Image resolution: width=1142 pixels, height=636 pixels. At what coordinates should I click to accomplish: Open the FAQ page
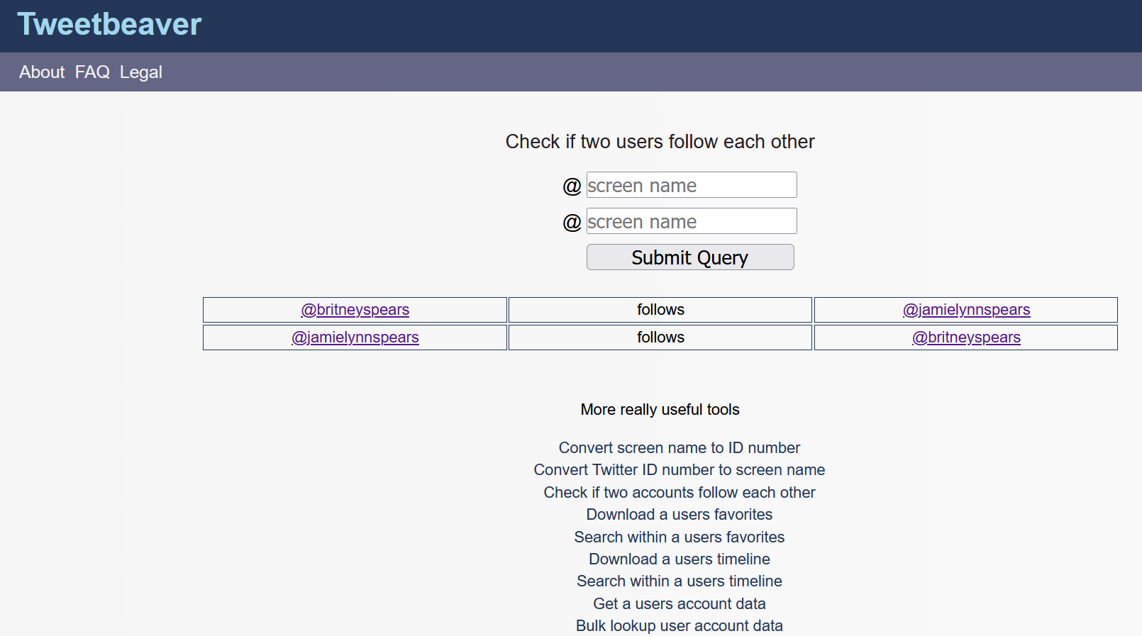tap(92, 72)
